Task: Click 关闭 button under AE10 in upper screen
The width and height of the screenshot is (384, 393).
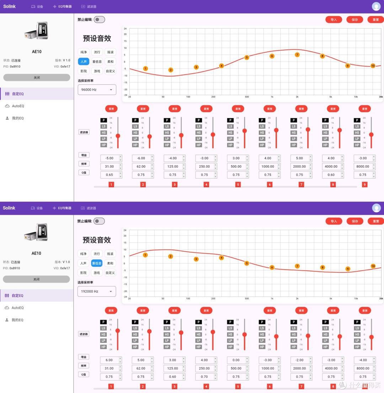Action: [x=37, y=78]
